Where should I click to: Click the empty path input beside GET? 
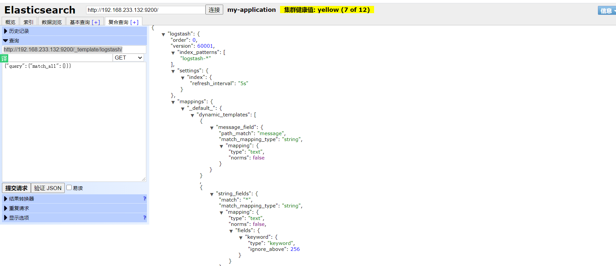pos(60,58)
